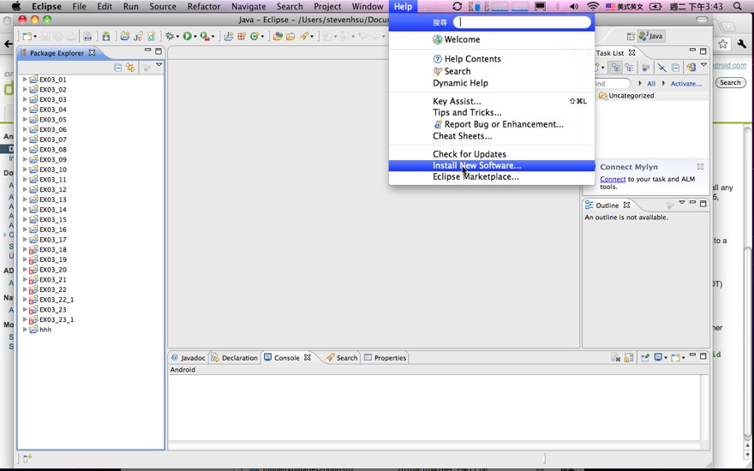This screenshot has height=471, width=754.
Task: Open the New wizard toolbar icon
Action: [27, 36]
